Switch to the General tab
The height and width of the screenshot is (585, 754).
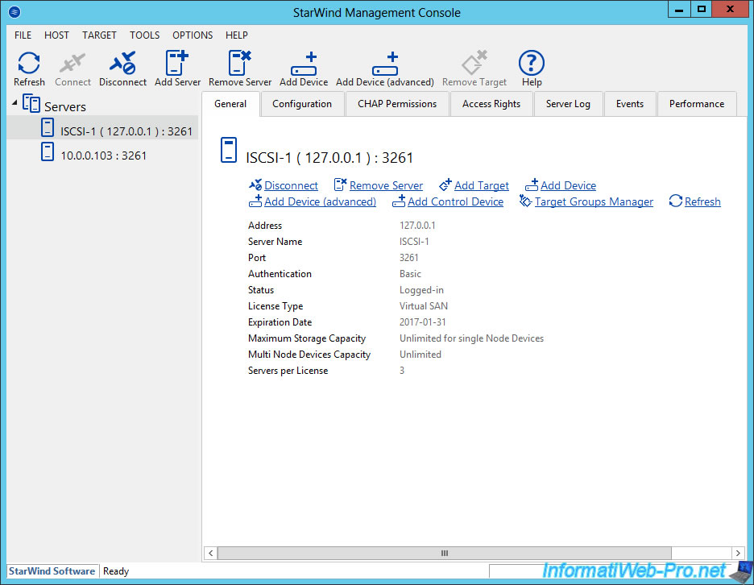point(230,104)
